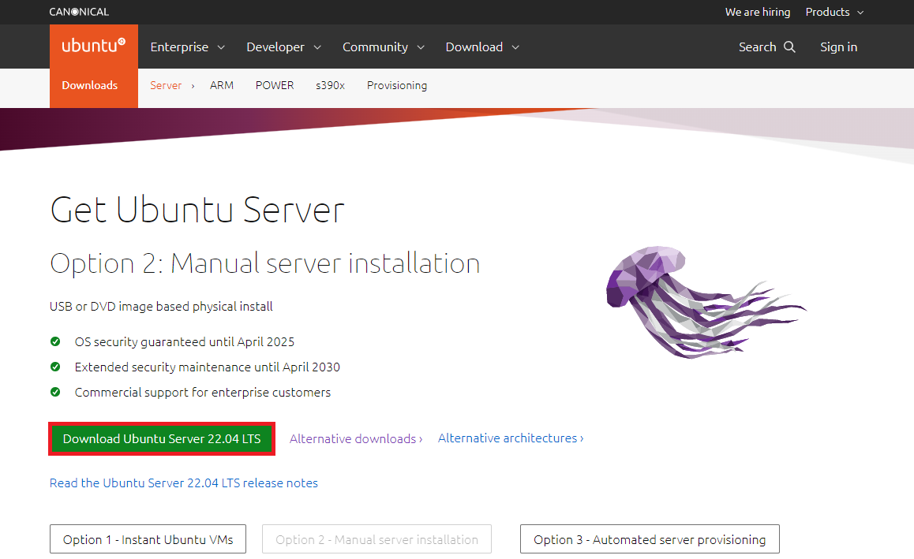Screen dimensions: 914x559
Task: Open the Ubuntu Server release notes link
Action: tap(183, 483)
